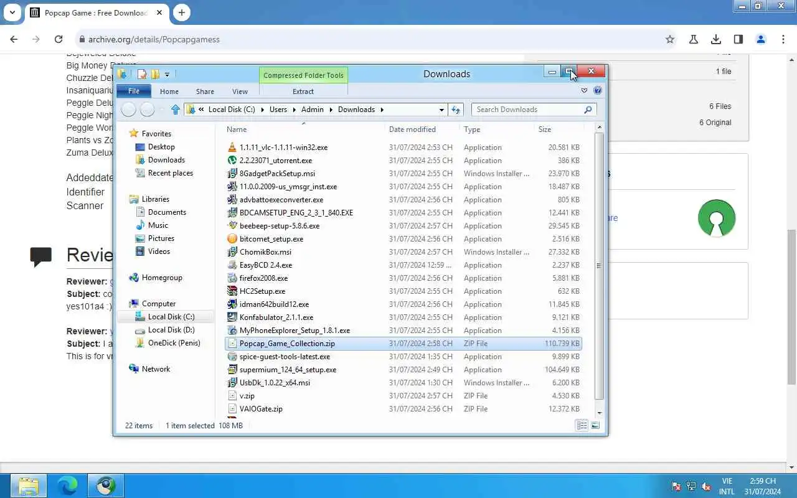Click the magnifier icon in Search Downloads box

coord(588,110)
